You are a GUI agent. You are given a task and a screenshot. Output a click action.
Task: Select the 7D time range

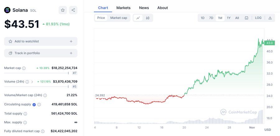click(x=211, y=18)
